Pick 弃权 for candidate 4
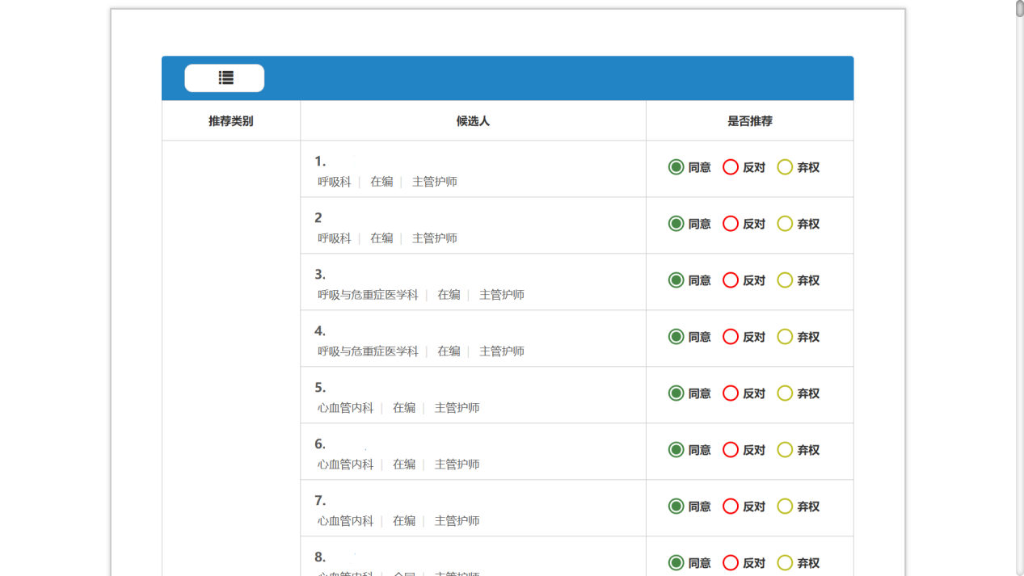Image resolution: width=1024 pixels, height=576 pixels. pyautogui.click(x=785, y=337)
